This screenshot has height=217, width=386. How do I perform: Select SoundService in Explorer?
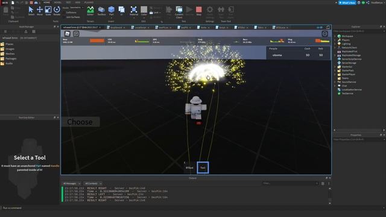[349, 82]
